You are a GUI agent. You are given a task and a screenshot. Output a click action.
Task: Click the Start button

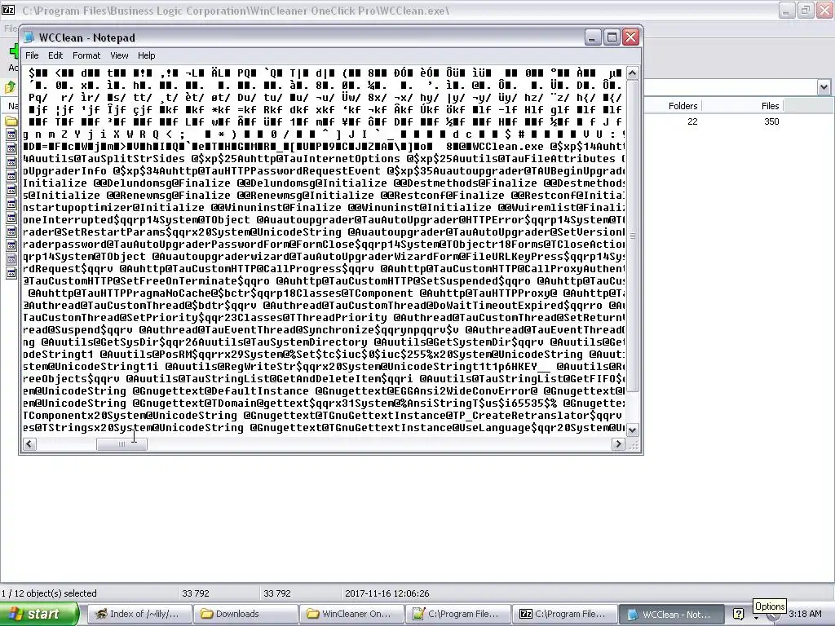point(39,614)
